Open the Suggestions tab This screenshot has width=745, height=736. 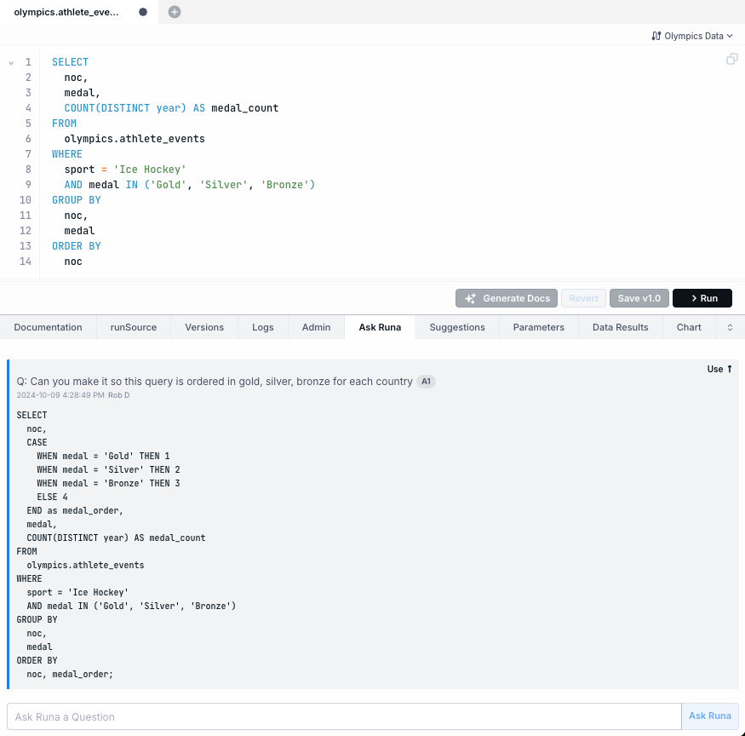click(x=457, y=327)
